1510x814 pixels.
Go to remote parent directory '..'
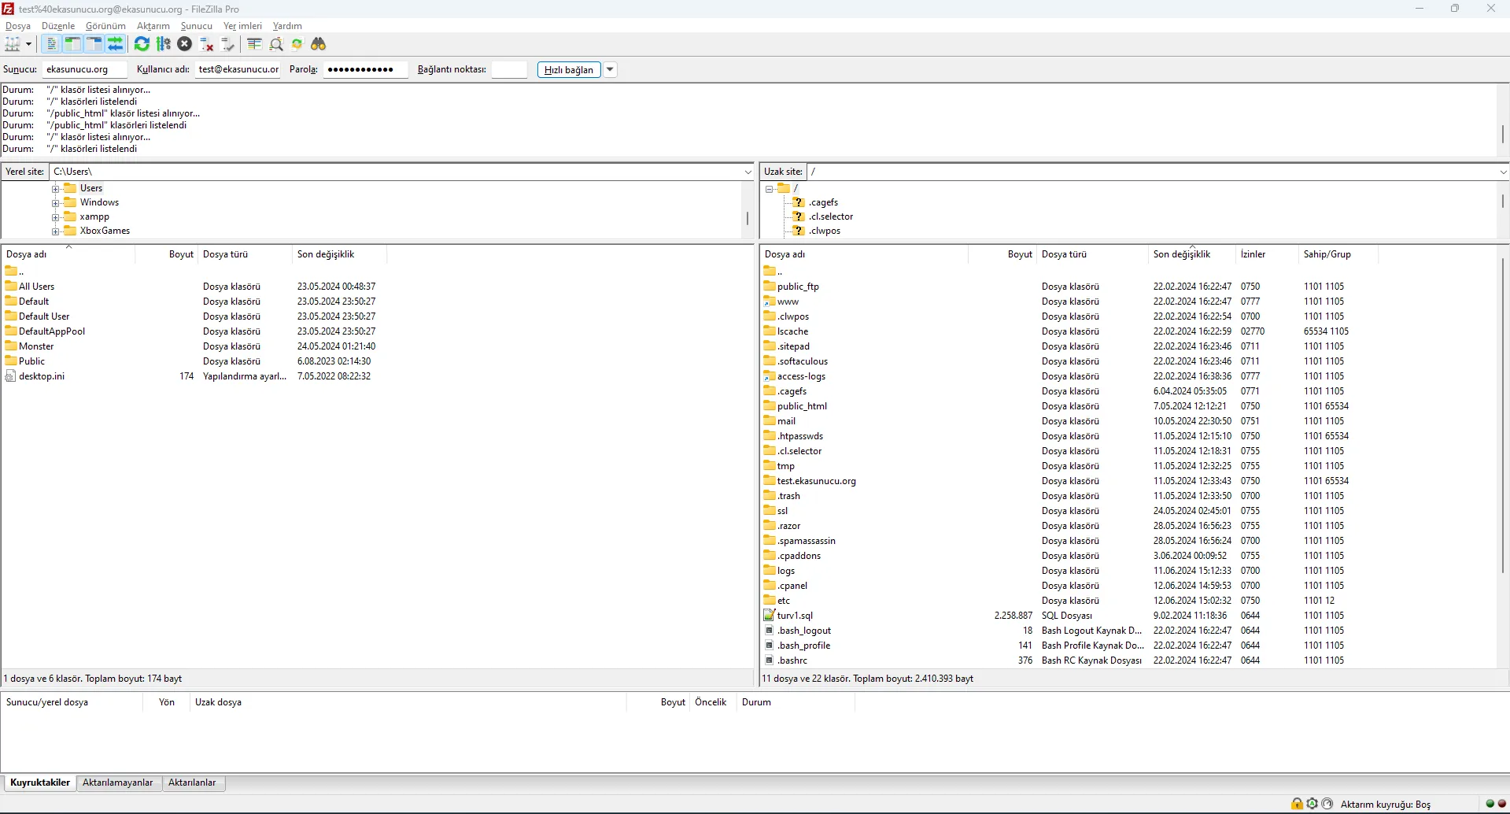coord(773,272)
